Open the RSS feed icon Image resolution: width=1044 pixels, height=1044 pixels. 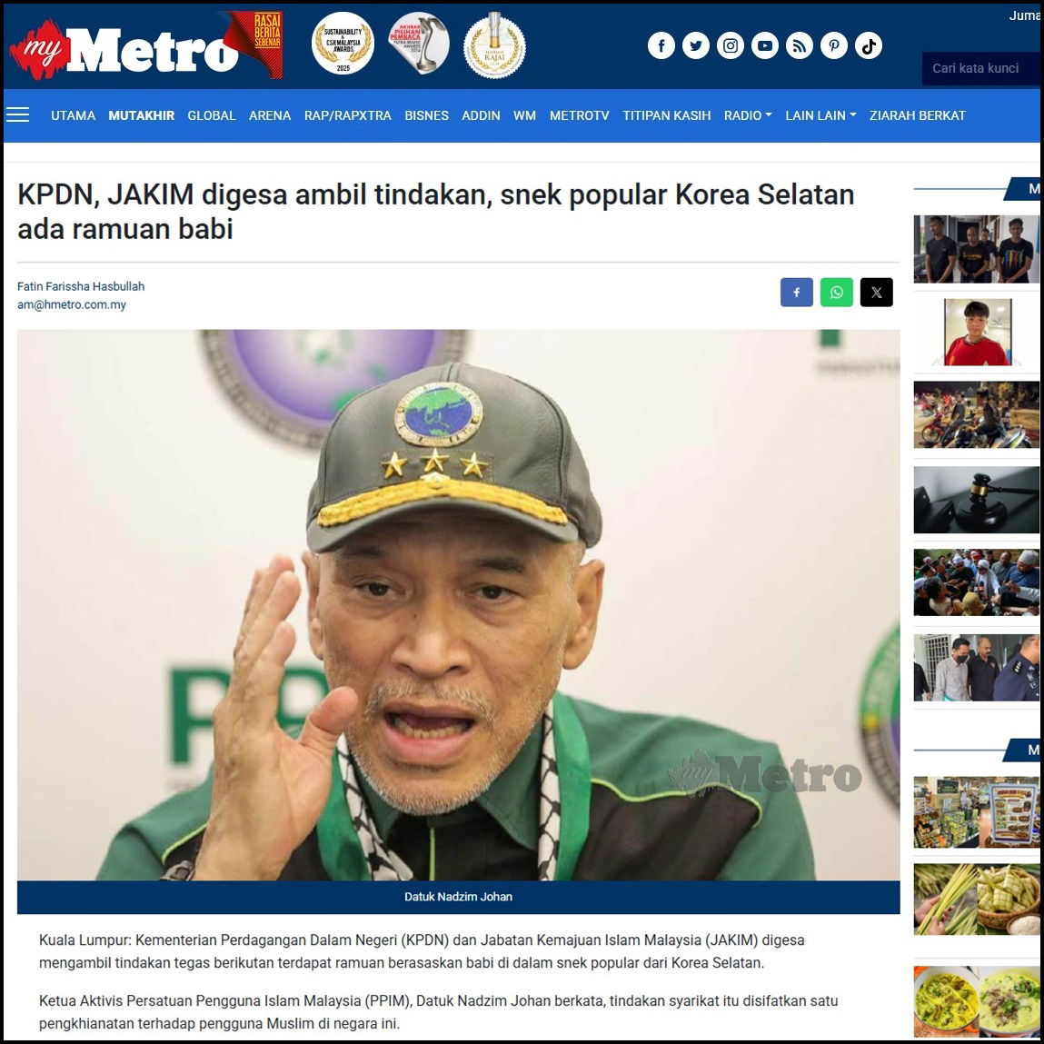pos(799,46)
